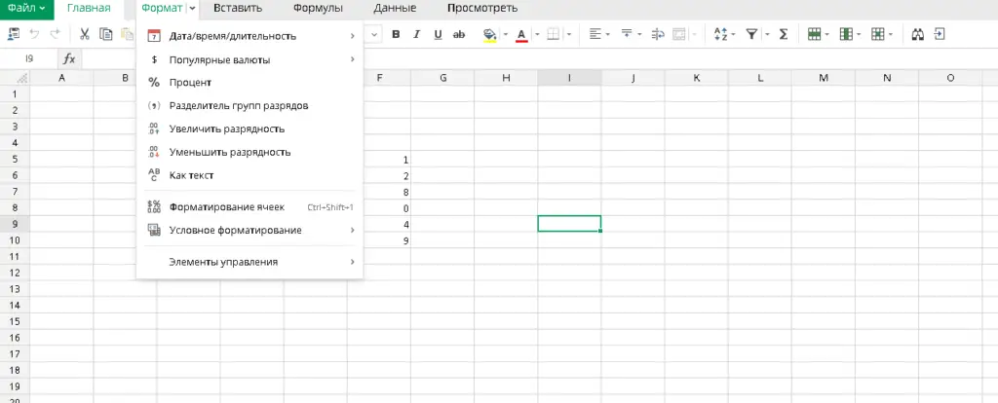
Task: Select Процент in the Format menu
Action: (190, 82)
